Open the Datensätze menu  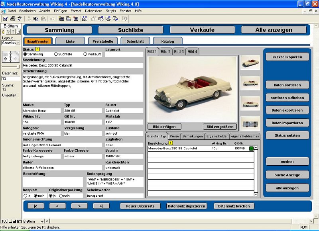(x=94, y=11)
